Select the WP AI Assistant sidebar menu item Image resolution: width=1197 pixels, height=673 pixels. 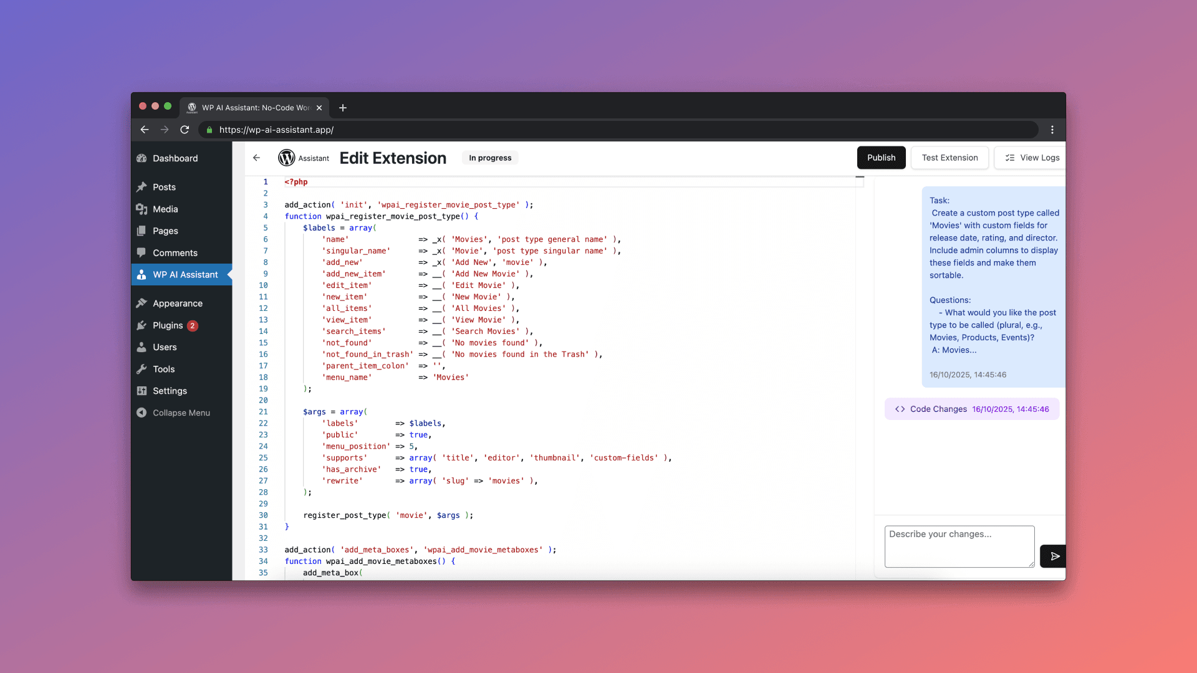pyautogui.click(x=185, y=274)
